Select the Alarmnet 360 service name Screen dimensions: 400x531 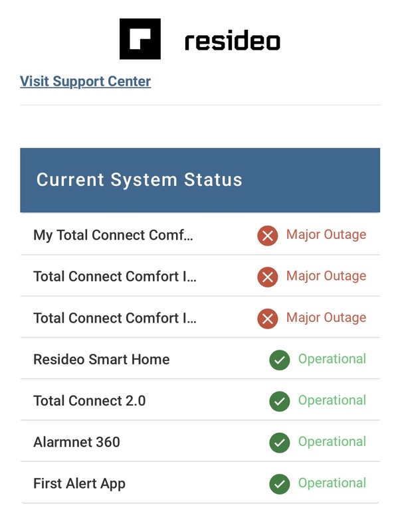(x=77, y=442)
